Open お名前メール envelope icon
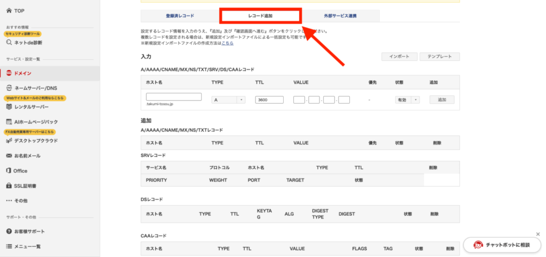The width and height of the screenshot is (546, 257). coord(9,156)
